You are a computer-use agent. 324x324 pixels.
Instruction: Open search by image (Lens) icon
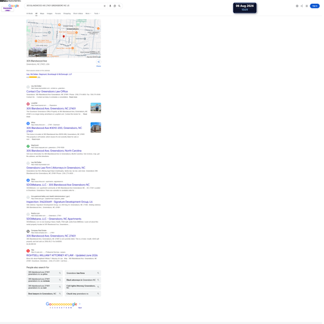(115, 6)
